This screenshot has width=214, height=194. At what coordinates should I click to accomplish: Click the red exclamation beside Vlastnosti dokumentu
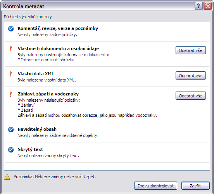tap(10, 49)
